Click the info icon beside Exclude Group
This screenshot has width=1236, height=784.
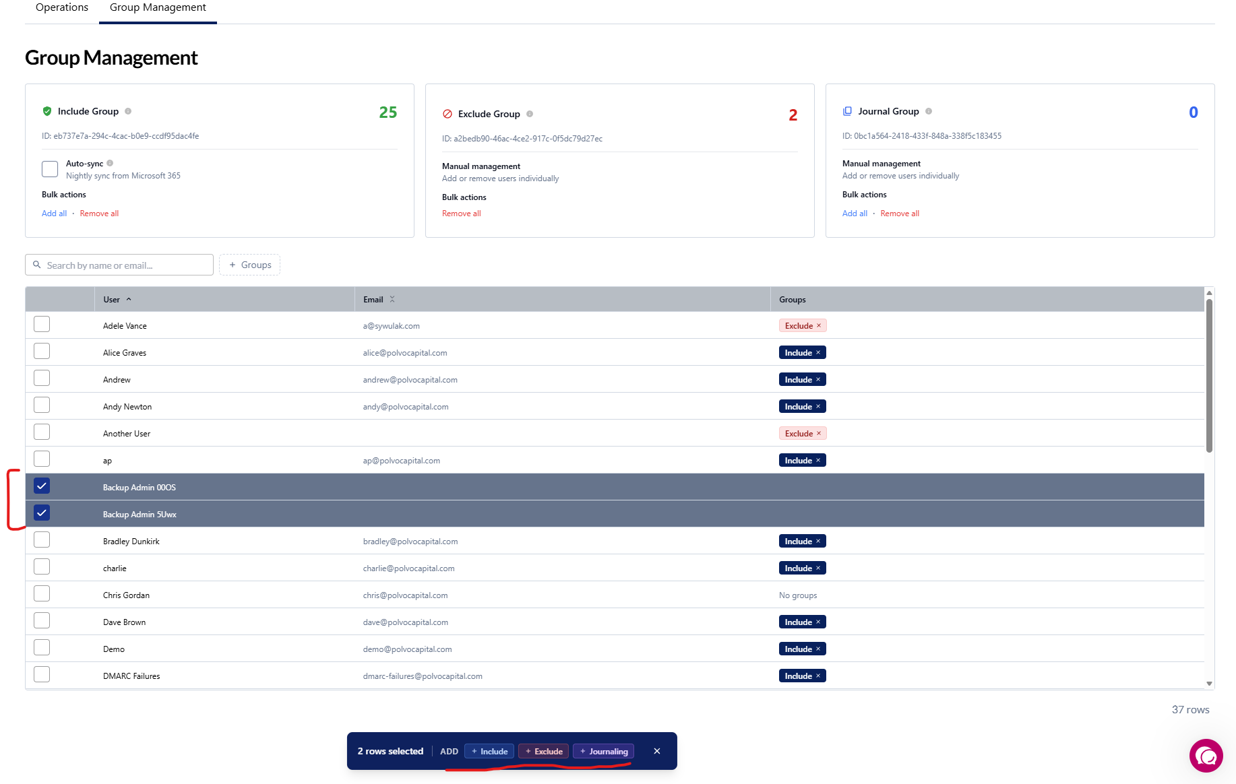(530, 114)
